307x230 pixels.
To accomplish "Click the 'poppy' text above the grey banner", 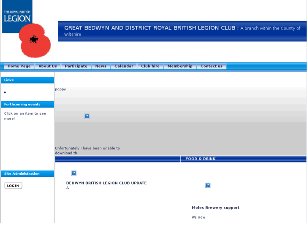I will tap(60, 89).
